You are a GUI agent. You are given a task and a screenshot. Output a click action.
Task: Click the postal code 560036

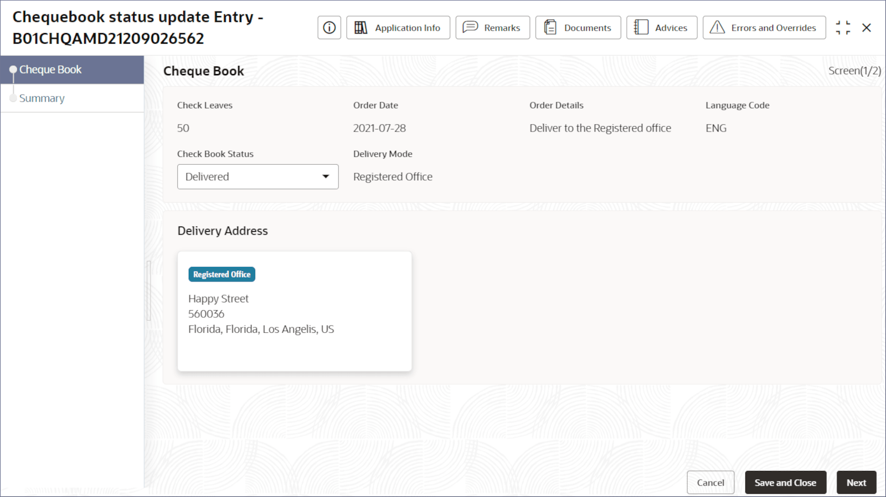pos(206,314)
